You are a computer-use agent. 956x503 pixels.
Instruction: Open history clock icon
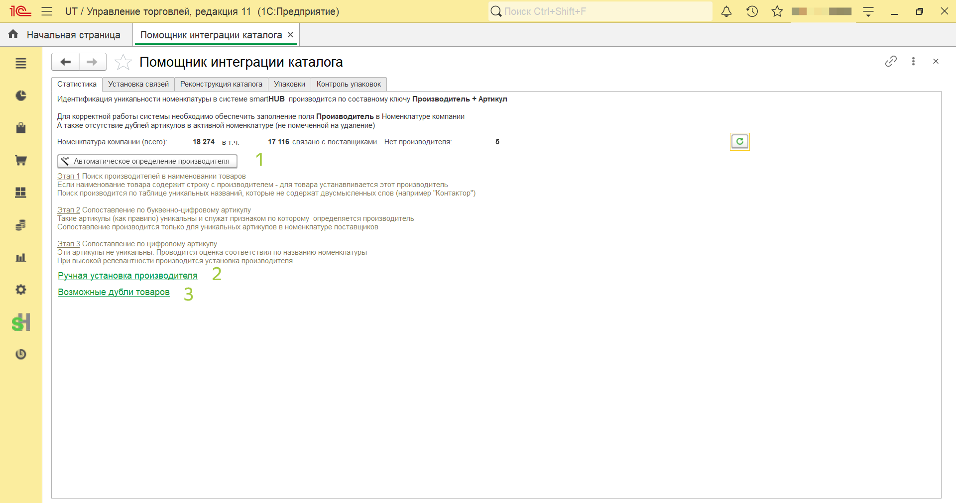tap(752, 11)
